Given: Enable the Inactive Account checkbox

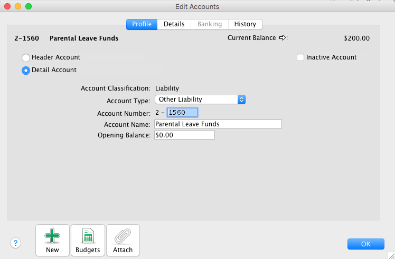Looking at the screenshot, I should coord(300,57).
